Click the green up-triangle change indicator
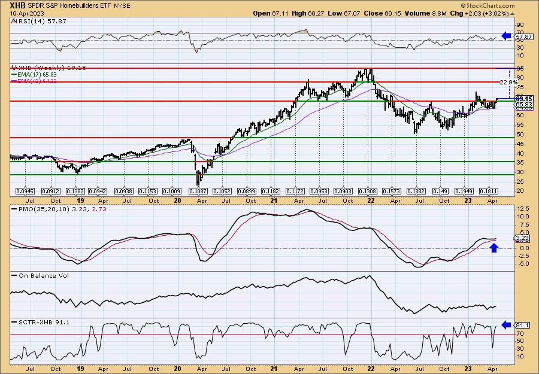Viewport: 539px width, 374px height. coord(512,14)
